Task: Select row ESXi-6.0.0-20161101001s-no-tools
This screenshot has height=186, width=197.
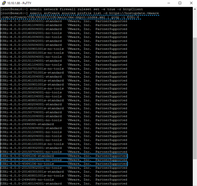Action: coord(64,144)
